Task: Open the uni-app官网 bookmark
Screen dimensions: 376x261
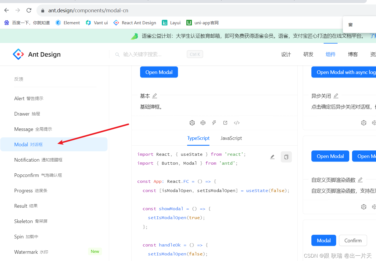Action: tap(202, 23)
